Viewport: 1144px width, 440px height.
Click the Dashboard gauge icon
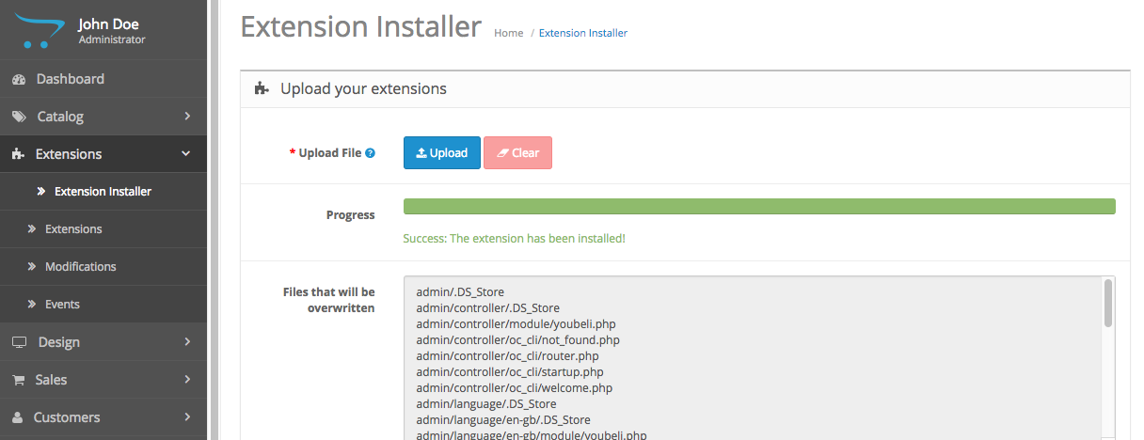pyautogui.click(x=18, y=79)
